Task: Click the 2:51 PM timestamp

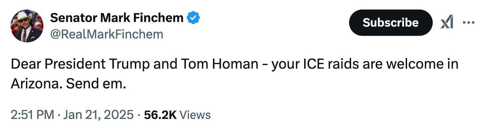Action: 32,115
